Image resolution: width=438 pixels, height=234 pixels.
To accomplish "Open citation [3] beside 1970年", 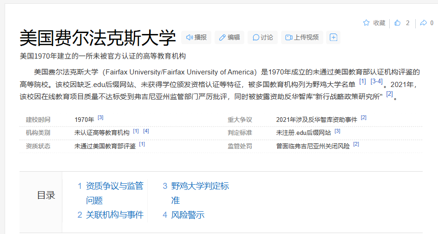I will point(100,118).
